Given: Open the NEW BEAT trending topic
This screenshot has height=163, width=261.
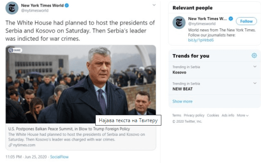Looking at the screenshot, I should pyautogui.click(x=182, y=89).
